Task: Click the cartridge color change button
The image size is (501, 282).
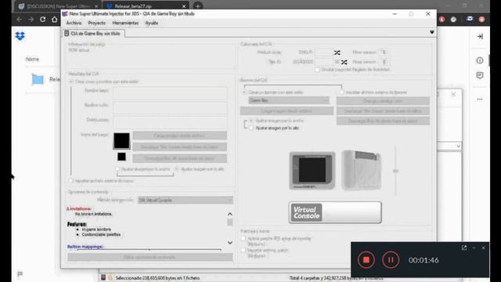Action: pyautogui.click(x=383, y=101)
